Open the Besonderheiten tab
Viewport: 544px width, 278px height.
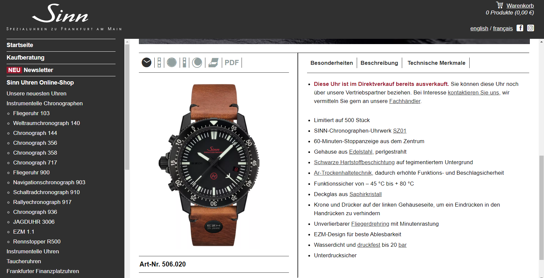coord(331,63)
